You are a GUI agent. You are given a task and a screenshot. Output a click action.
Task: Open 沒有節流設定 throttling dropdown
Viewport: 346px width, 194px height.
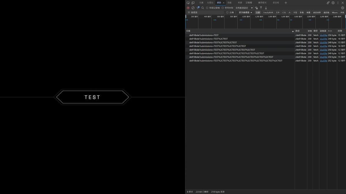coord(244,8)
